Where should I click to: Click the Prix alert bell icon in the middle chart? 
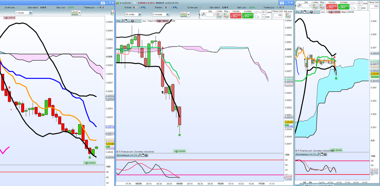(129, 21)
